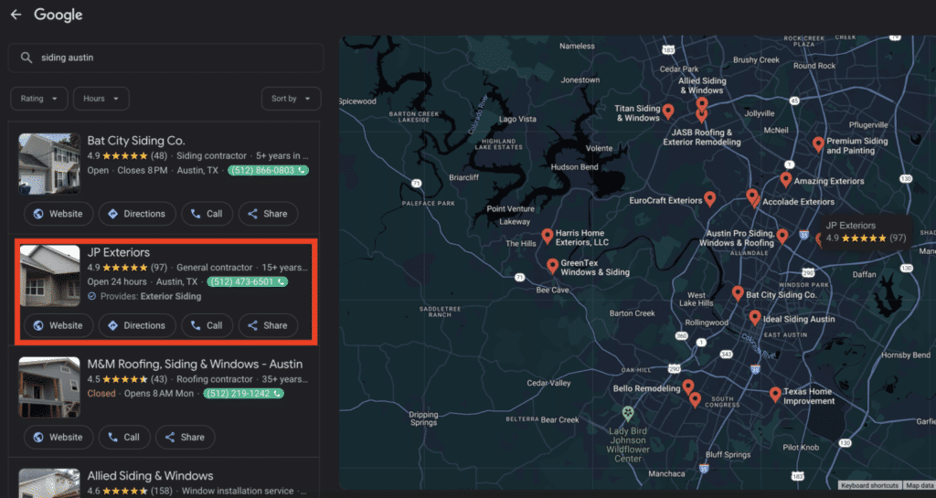This screenshot has width=936, height=498.
Task: Click GreenTex Windows & Siding map pin
Action: (553, 266)
